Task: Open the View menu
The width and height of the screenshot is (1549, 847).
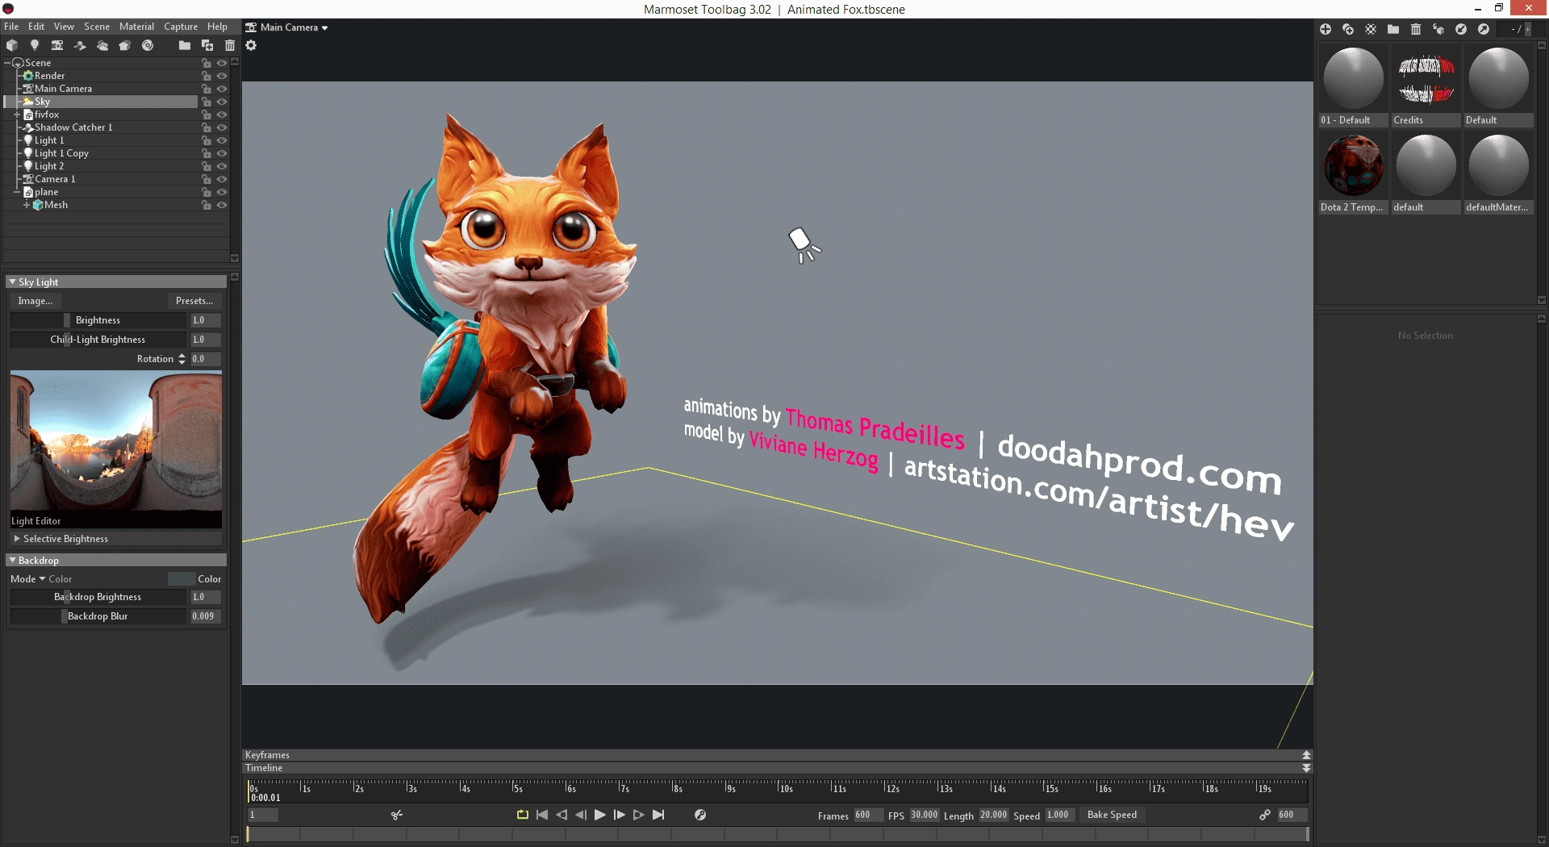Action: tap(64, 27)
